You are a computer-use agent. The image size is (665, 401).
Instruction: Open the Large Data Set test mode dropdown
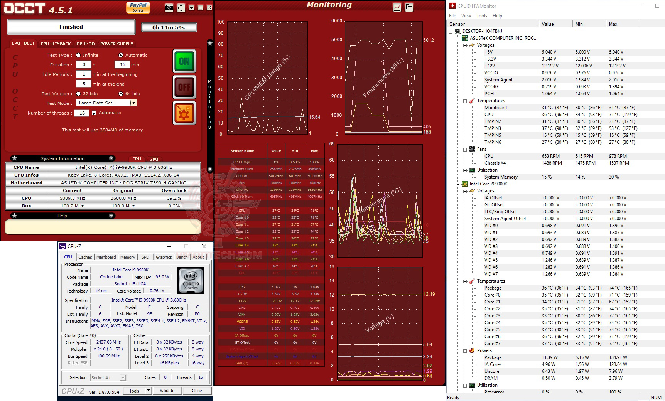133,103
